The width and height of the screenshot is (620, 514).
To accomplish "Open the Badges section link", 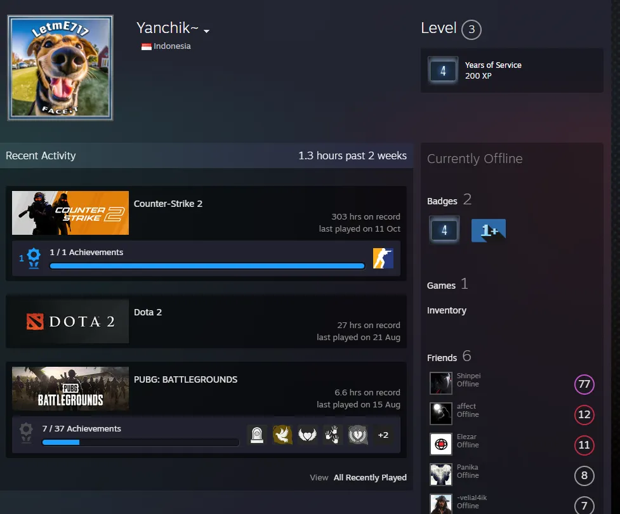I will tap(449, 200).
